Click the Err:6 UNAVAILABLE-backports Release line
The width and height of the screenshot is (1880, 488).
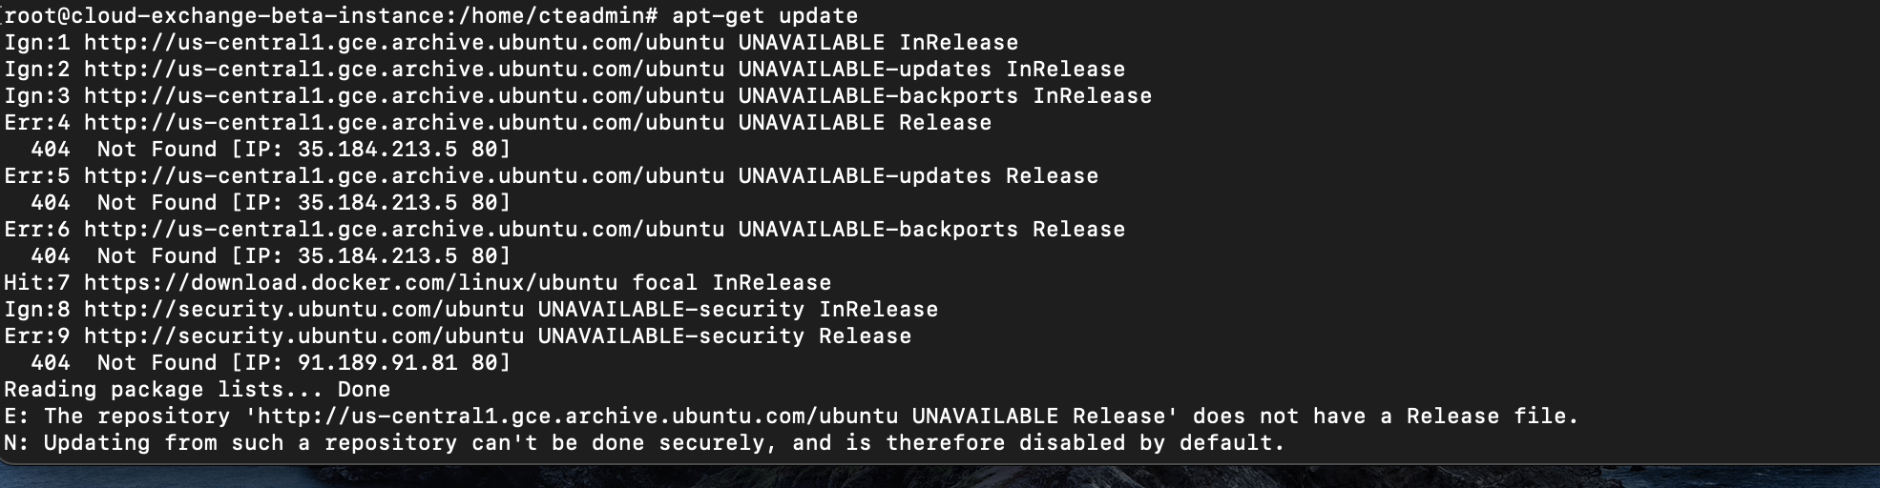tap(565, 230)
